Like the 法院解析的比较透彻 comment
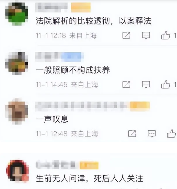 pos(166,35)
